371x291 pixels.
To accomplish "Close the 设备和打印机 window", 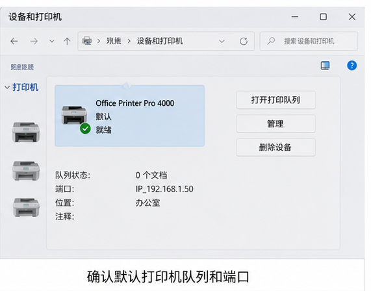I will point(352,17).
